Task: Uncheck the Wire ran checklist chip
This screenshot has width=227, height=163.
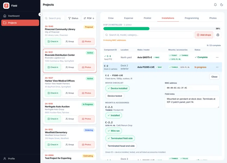Action: click(113, 131)
